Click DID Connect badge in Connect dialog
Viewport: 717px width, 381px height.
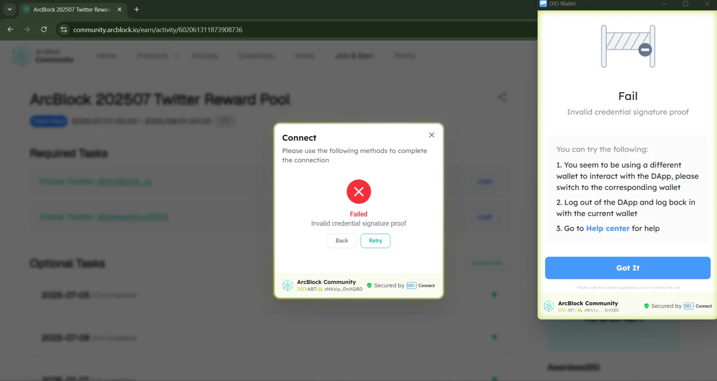click(420, 286)
